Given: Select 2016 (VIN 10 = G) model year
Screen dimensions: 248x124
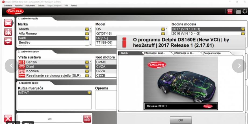Looking at the screenshot, I should point(208,33).
